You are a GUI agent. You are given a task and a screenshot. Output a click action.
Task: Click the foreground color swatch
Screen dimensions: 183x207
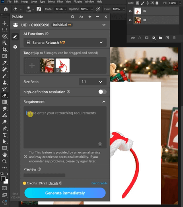(3, 179)
